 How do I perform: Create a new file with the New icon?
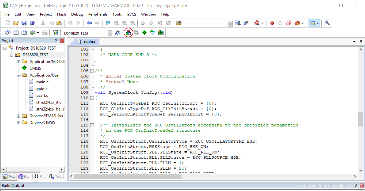[x=8, y=23]
